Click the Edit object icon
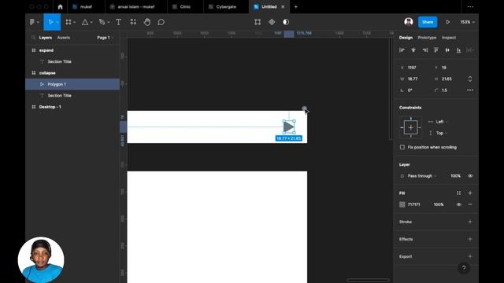This screenshot has width=504, height=283. click(x=258, y=22)
